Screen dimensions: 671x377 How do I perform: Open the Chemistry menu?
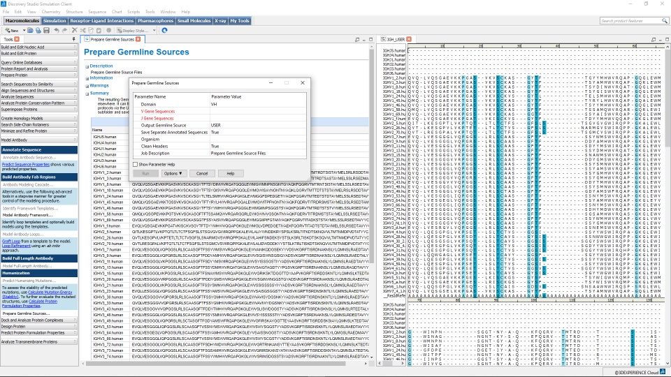pyautogui.click(x=51, y=12)
